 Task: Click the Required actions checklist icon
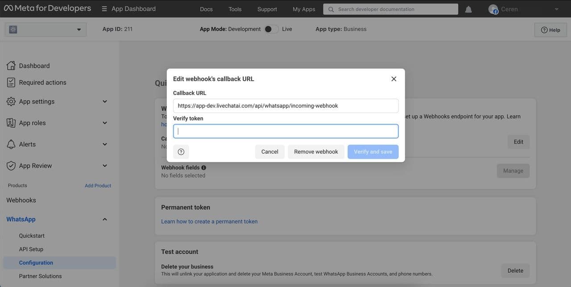pos(11,82)
